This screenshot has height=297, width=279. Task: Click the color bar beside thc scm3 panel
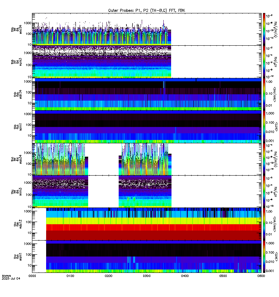pyautogui.click(x=264, y=192)
